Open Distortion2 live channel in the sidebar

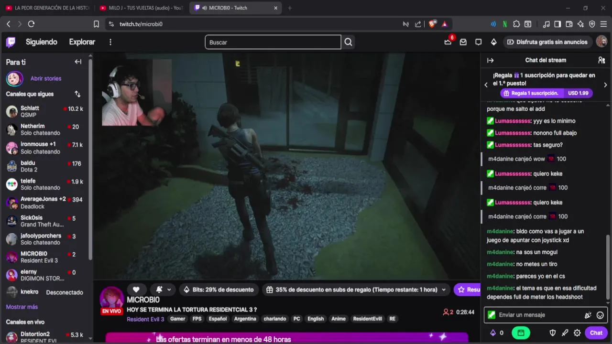(x=45, y=337)
